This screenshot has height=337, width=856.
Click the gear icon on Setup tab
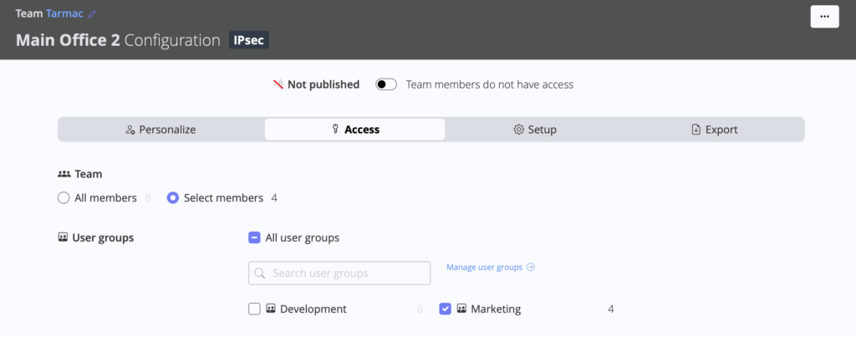[x=518, y=130]
